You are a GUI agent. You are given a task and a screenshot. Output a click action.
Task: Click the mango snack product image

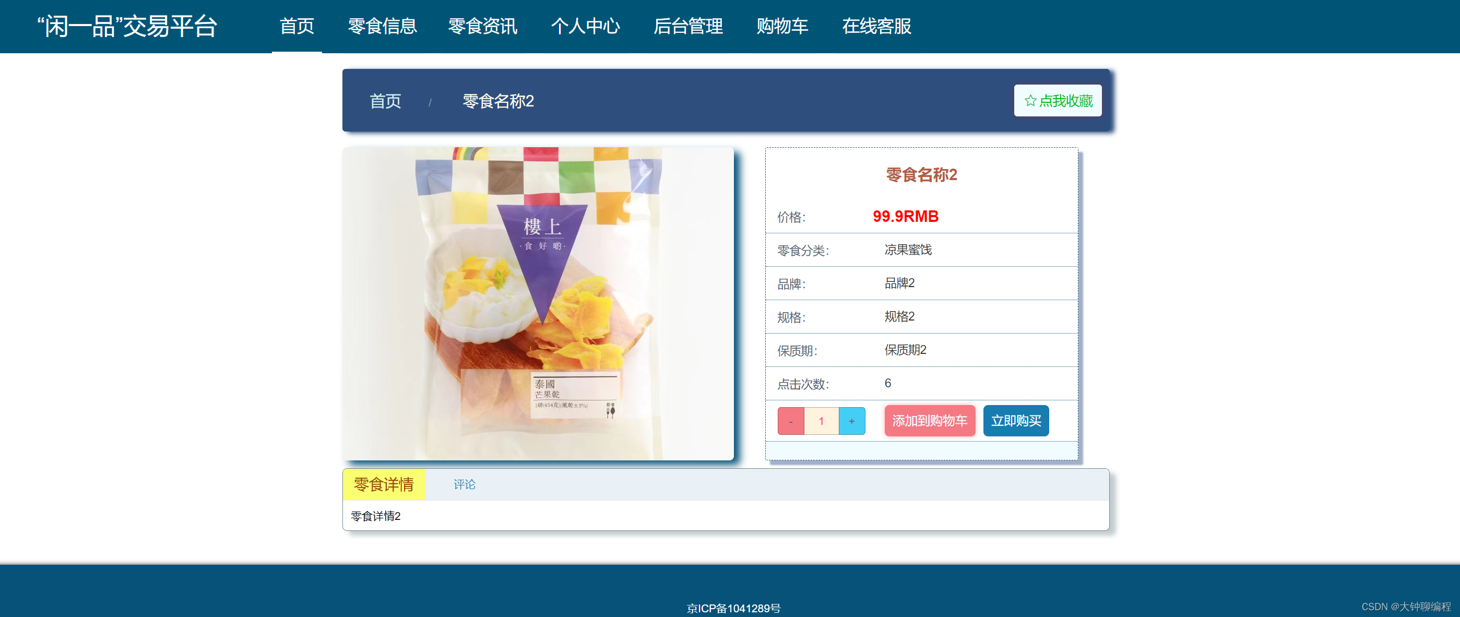coord(537,304)
